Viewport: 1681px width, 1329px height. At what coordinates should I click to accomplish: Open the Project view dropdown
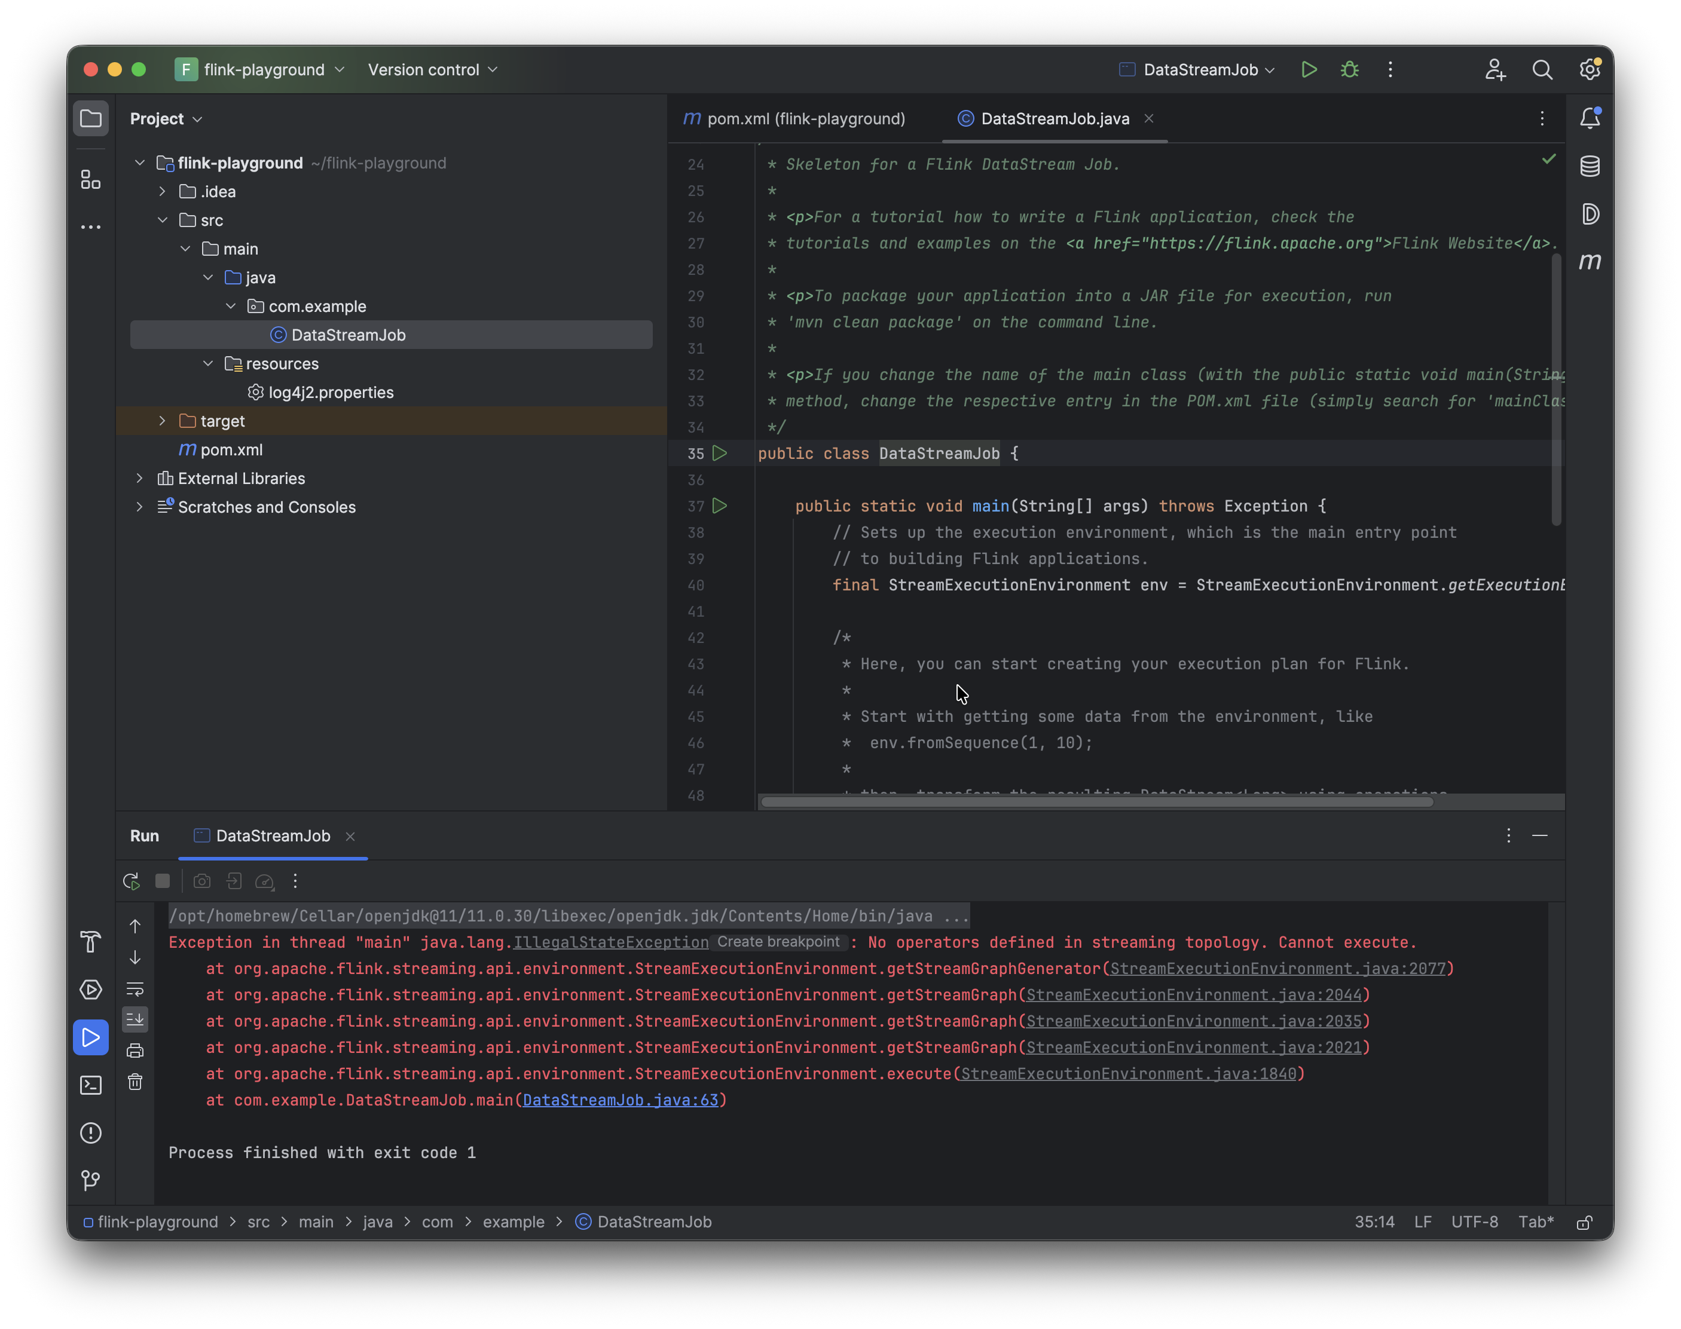[166, 119]
